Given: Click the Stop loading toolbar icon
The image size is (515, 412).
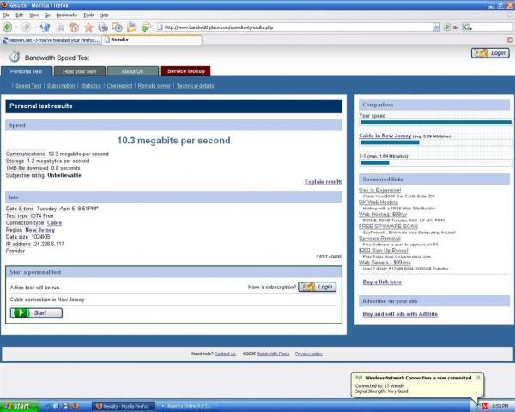Looking at the screenshot, I should [x=61, y=27].
